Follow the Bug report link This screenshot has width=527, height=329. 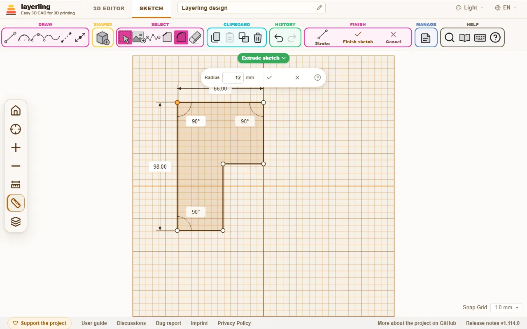(x=168, y=323)
